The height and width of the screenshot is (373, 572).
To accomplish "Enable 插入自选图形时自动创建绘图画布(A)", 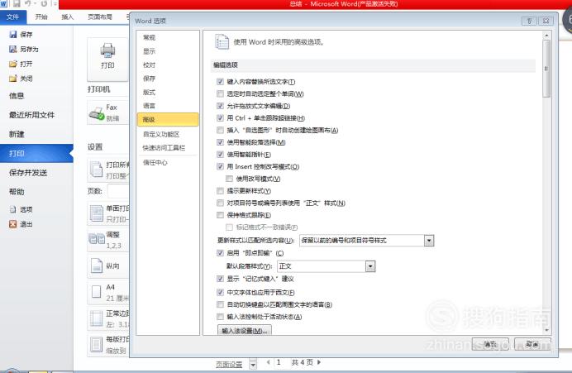I will (220, 130).
